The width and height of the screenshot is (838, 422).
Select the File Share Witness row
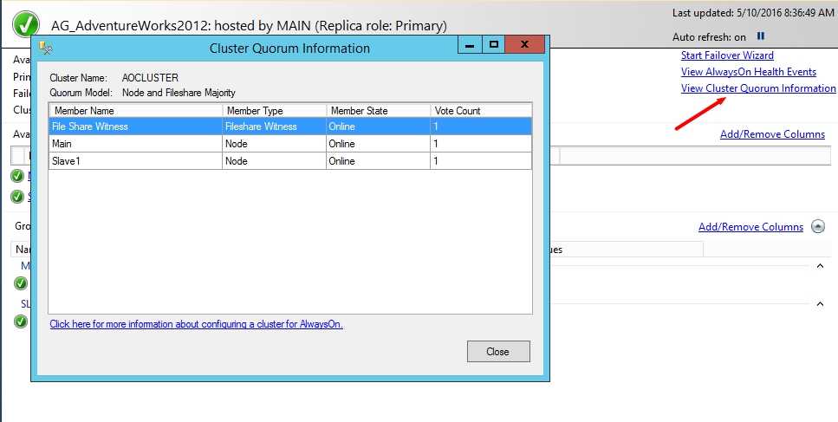pos(290,127)
